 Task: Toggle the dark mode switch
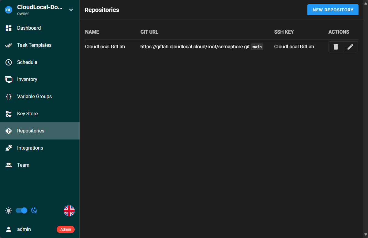click(x=21, y=210)
